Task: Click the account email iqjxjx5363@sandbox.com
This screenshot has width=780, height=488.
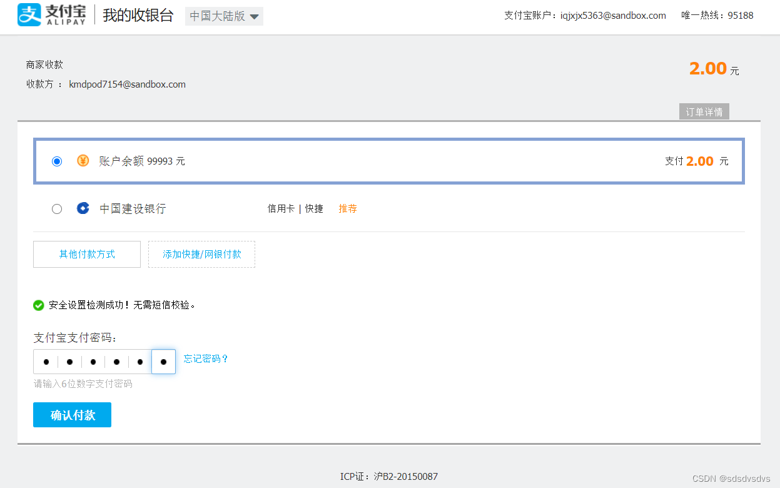Action: tap(612, 16)
